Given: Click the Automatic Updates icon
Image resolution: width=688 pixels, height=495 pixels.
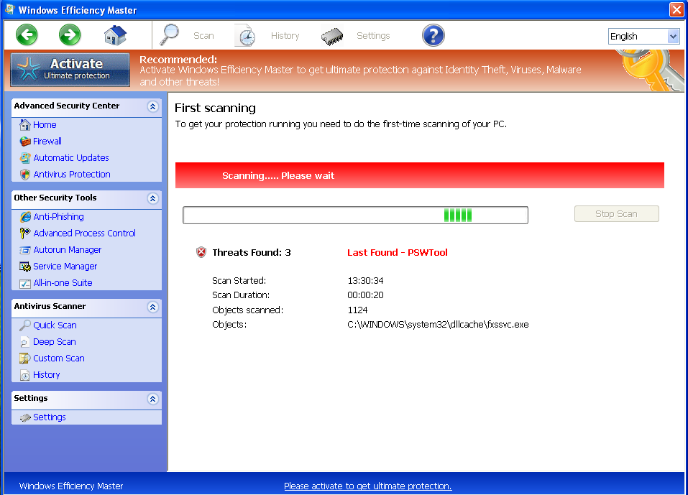Looking at the screenshot, I should [x=25, y=158].
